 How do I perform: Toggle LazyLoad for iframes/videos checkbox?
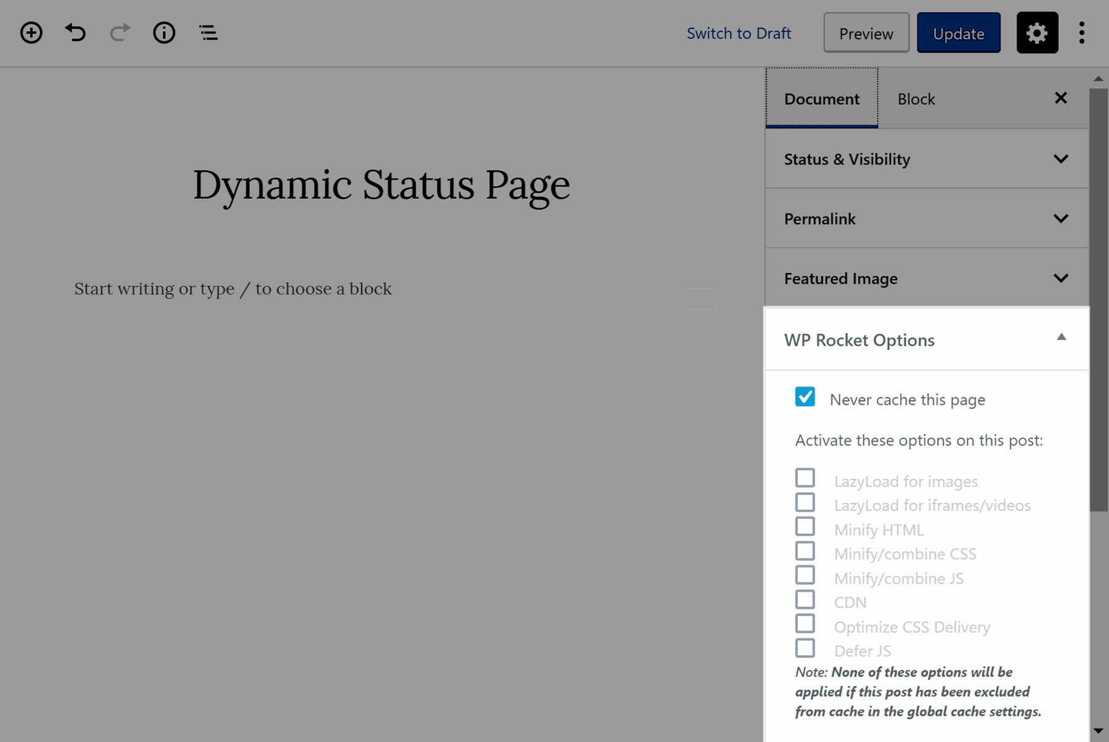[x=805, y=502]
